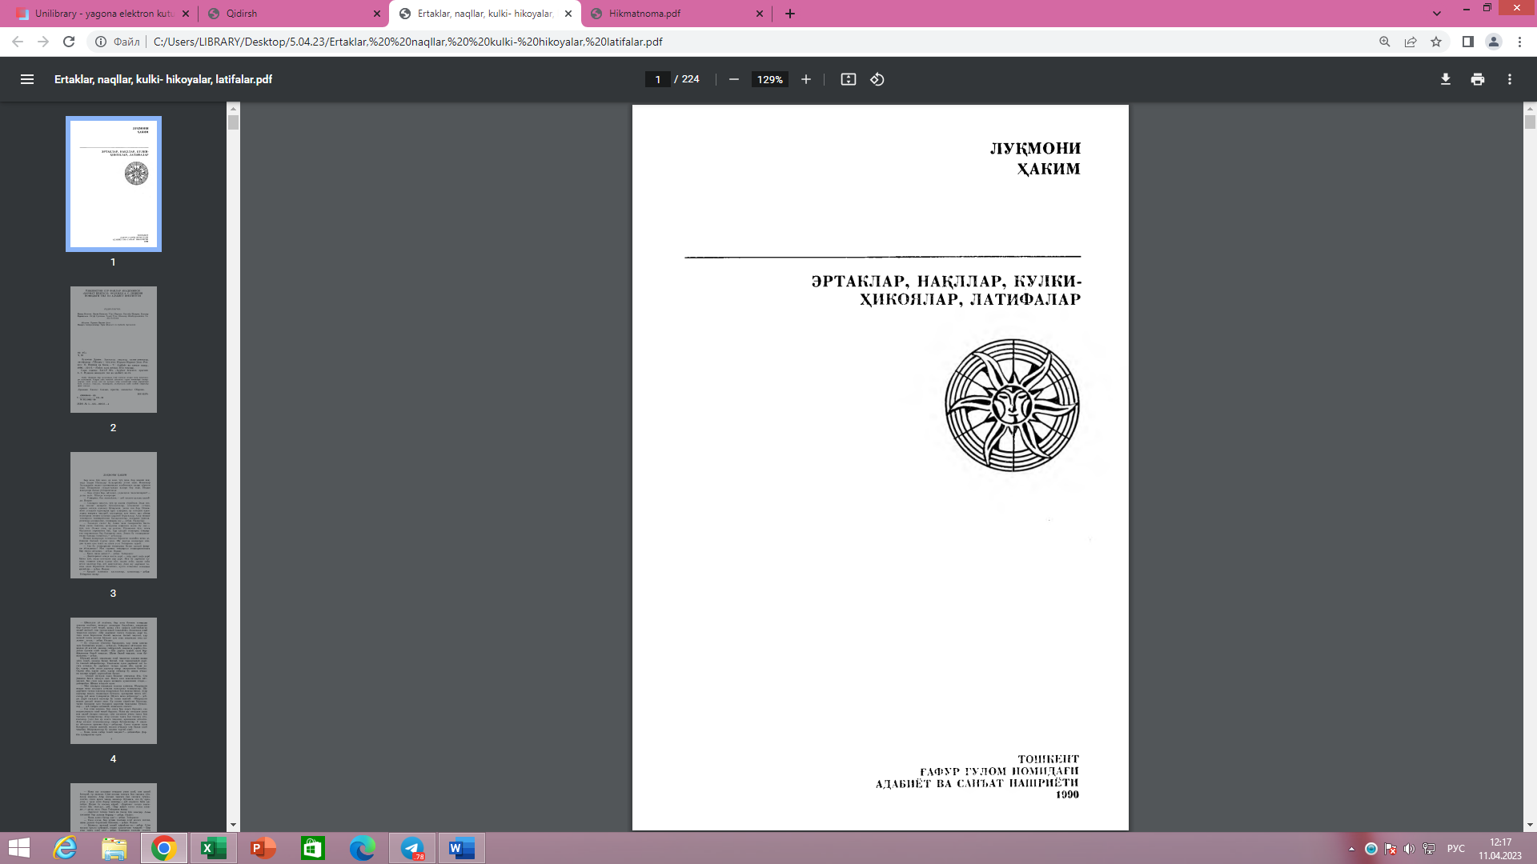Click the fit to page icon
The width and height of the screenshot is (1537, 864).
coord(849,79)
